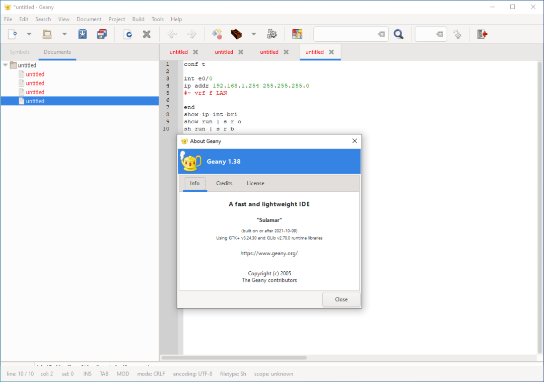Close the third untitled editor tab
This screenshot has height=382, width=544.
pos(286,52)
